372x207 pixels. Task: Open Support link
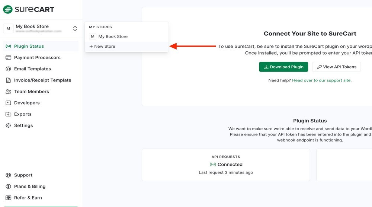pos(23,175)
